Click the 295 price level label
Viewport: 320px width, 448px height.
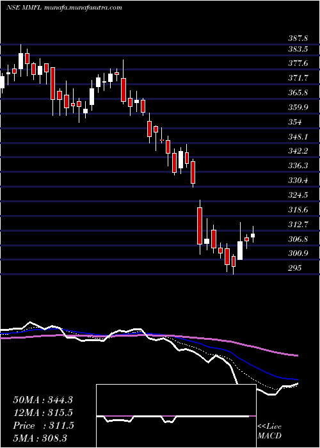294,268
